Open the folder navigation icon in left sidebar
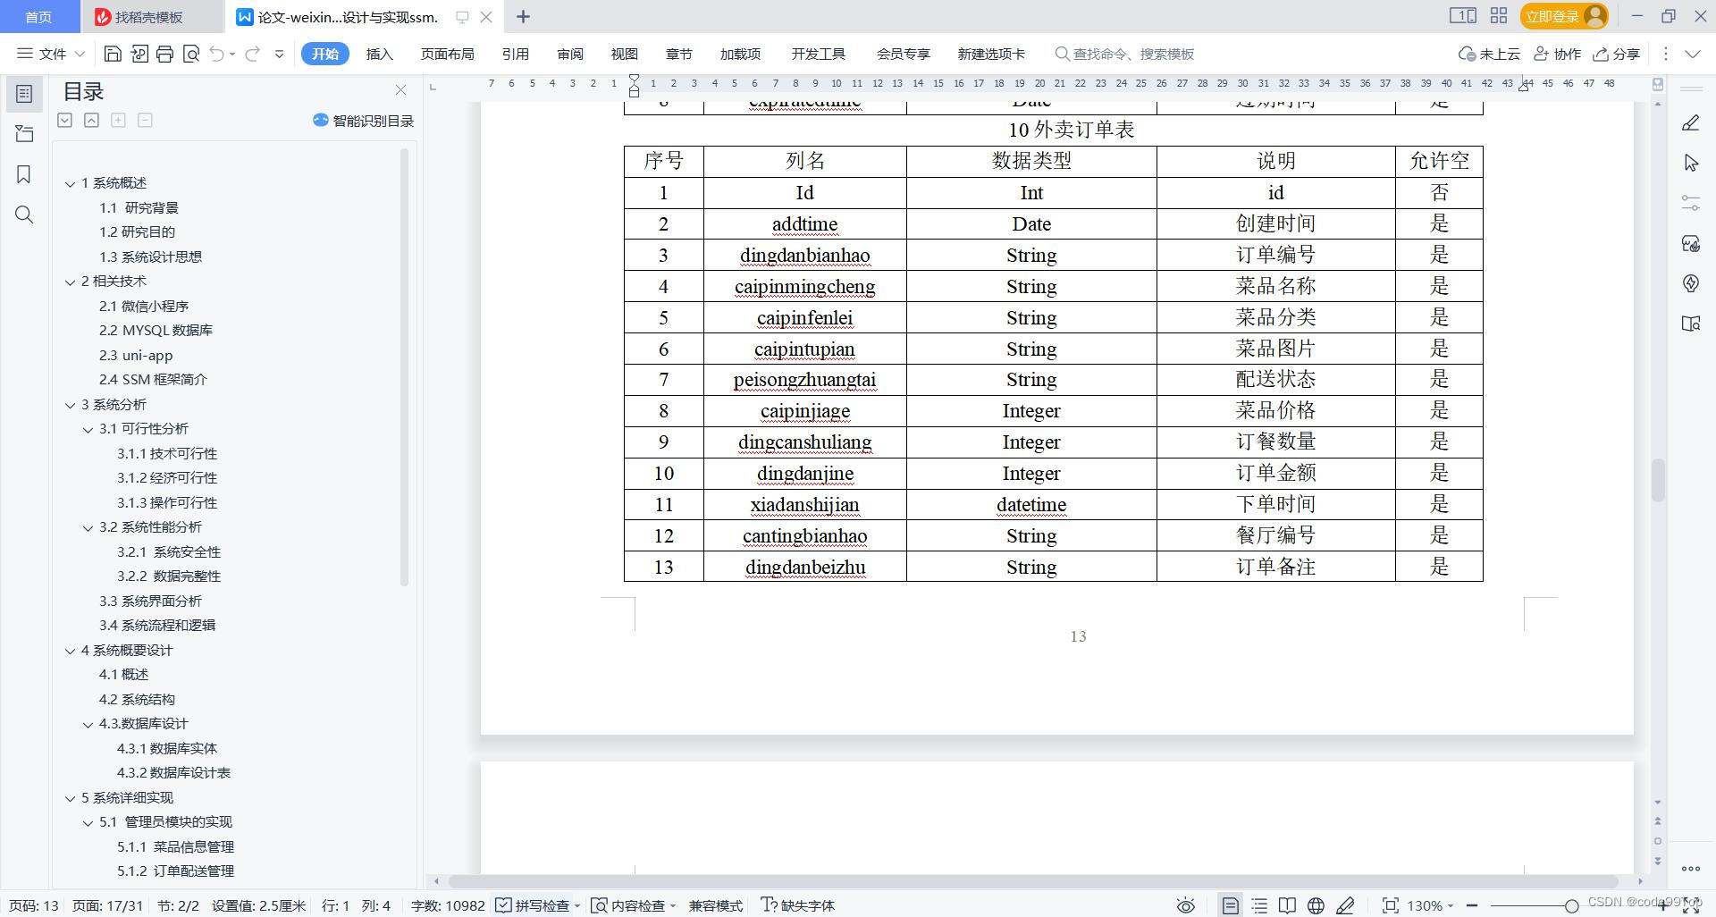The width and height of the screenshot is (1716, 917). click(x=24, y=134)
